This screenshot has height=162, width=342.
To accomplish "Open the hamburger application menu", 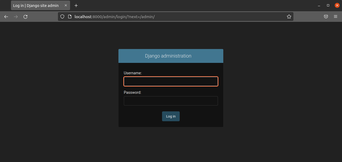I will pos(336,17).
